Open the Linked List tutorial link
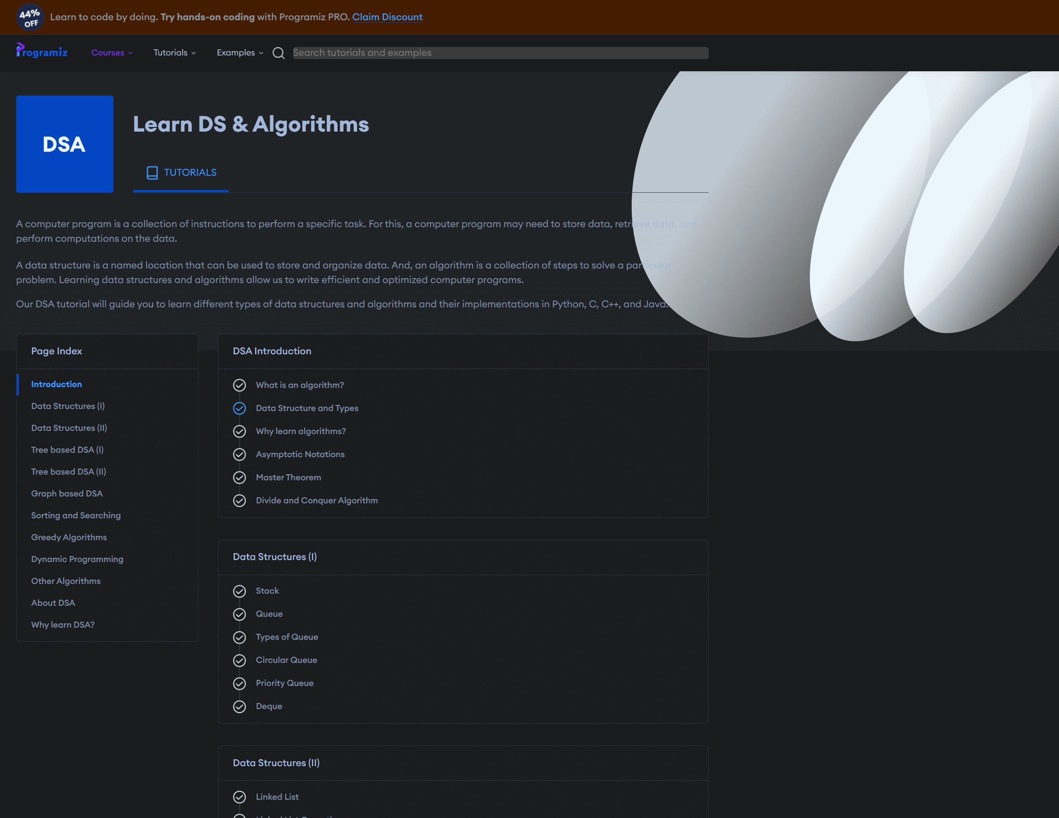The image size is (1059, 818). click(277, 797)
